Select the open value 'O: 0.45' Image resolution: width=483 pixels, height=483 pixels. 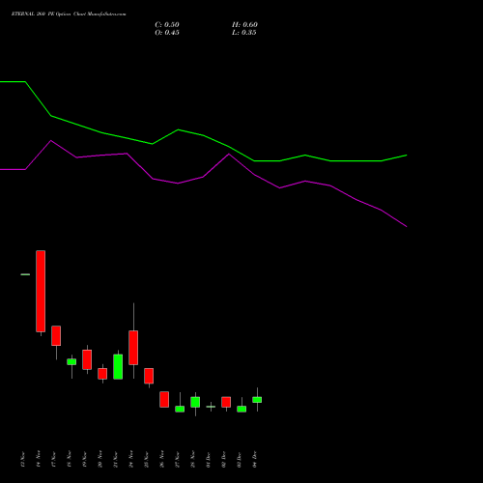167,33
